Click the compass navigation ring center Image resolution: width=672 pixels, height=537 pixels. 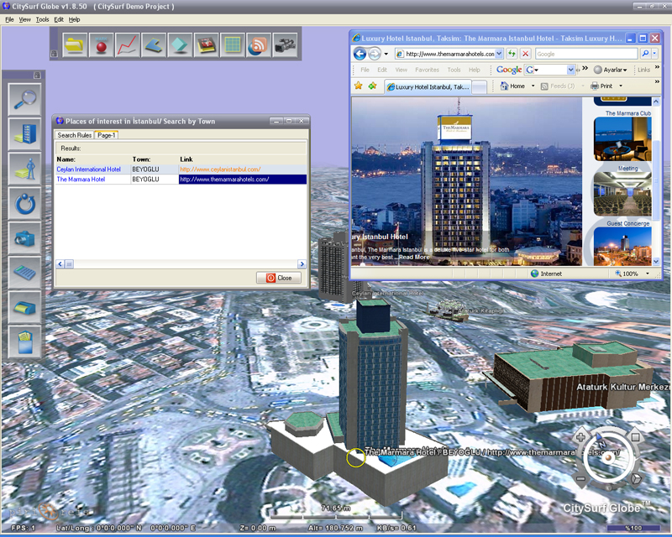607,458
